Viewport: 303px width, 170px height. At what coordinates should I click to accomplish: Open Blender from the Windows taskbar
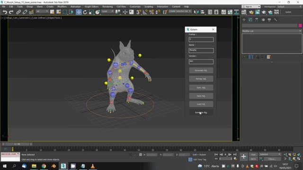[x=53, y=166]
